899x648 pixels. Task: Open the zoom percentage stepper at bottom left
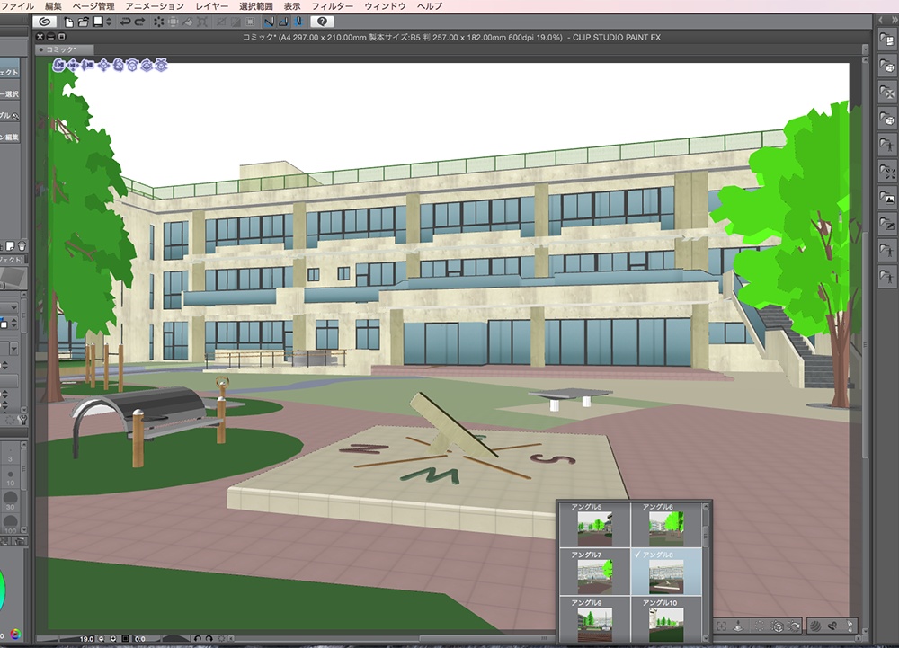click(102, 636)
